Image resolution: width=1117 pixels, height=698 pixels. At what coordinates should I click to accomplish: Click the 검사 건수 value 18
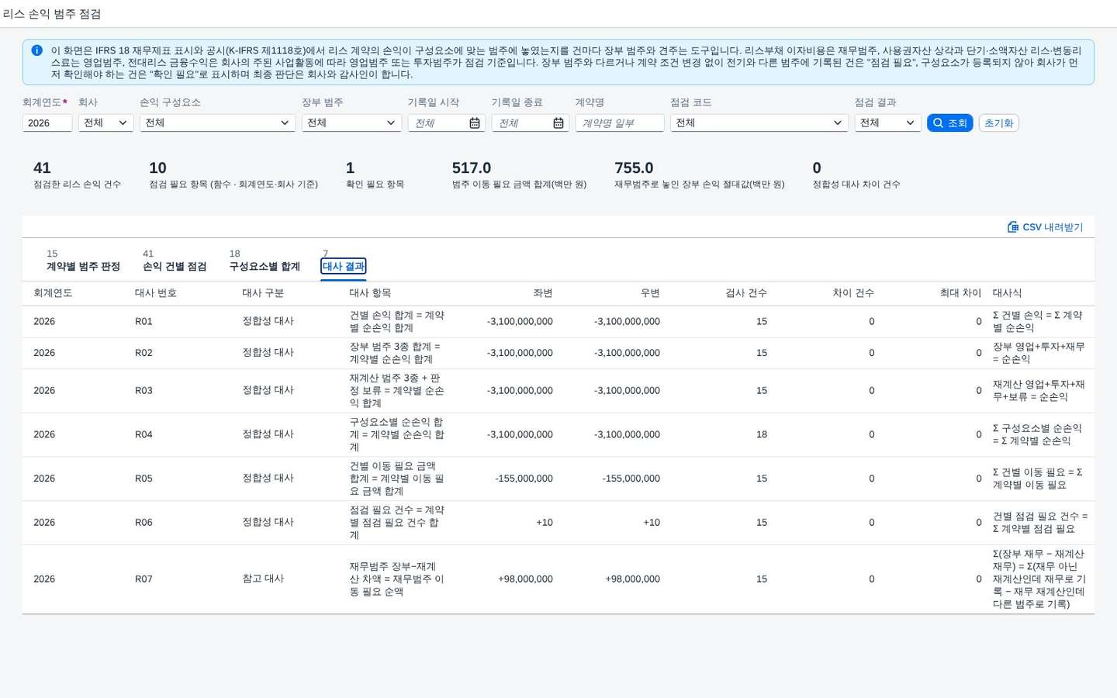[762, 434]
